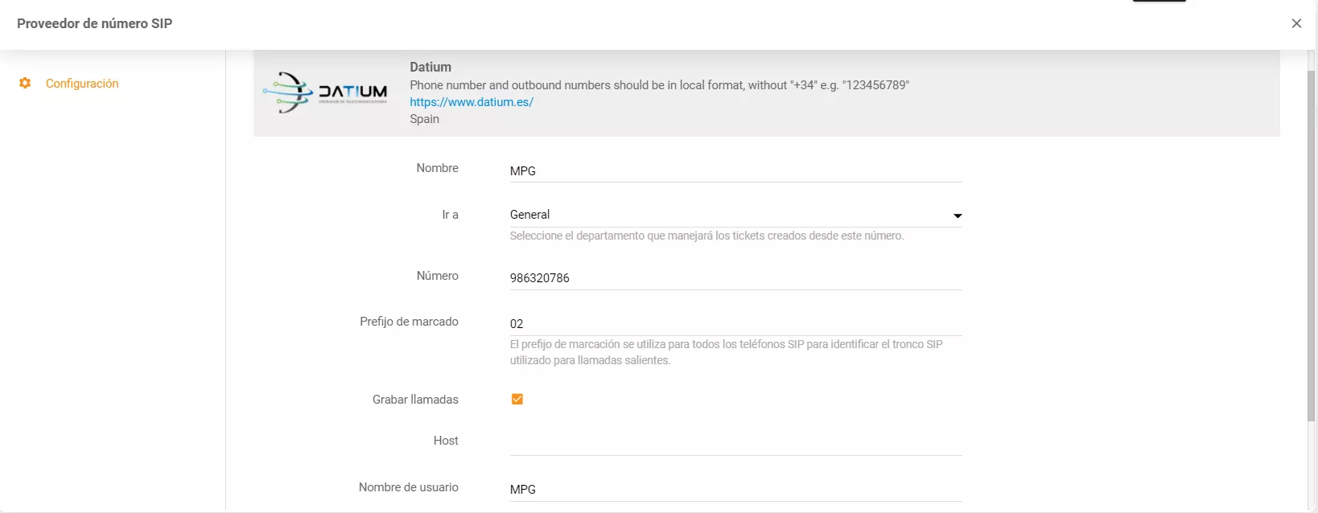Click the Seleccione el departamento help text

pos(706,236)
